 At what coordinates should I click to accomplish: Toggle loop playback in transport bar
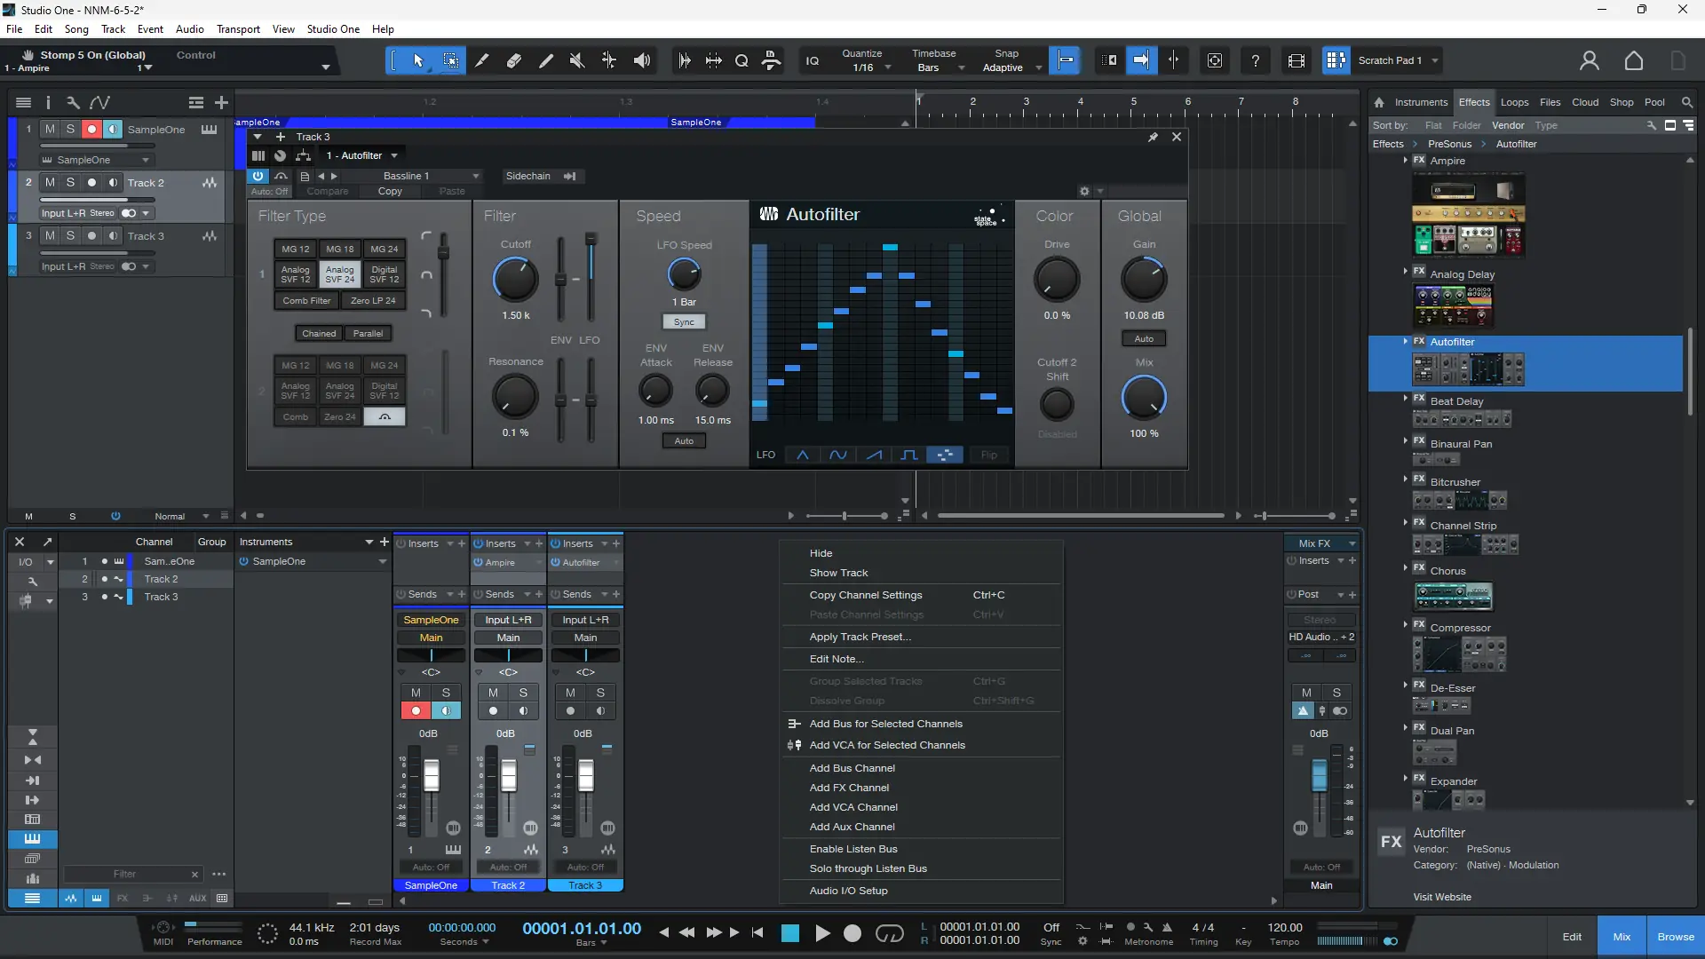(889, 933)
